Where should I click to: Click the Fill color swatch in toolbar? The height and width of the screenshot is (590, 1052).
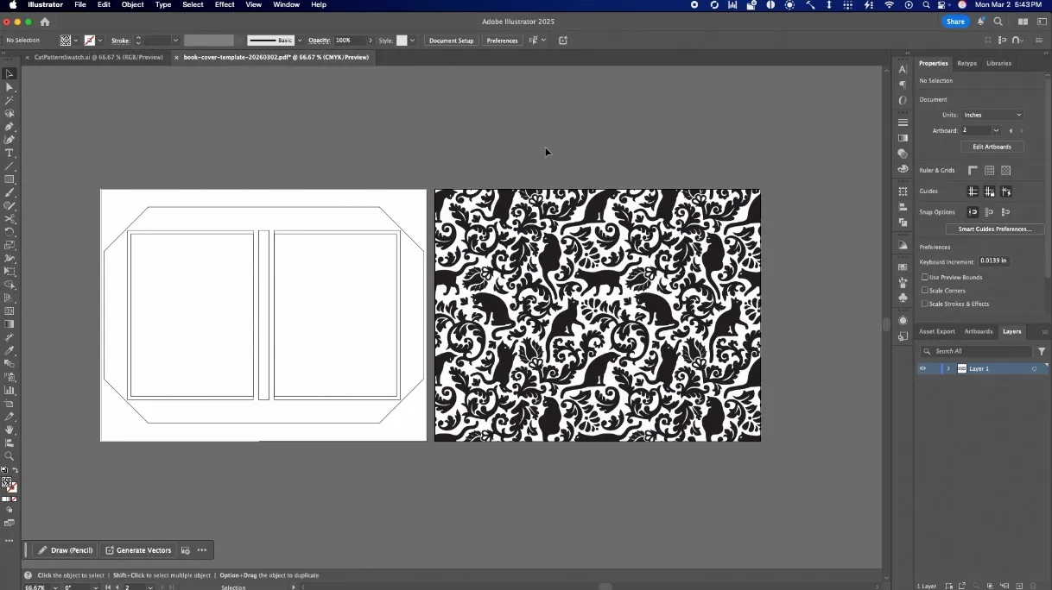click(7, 483)
